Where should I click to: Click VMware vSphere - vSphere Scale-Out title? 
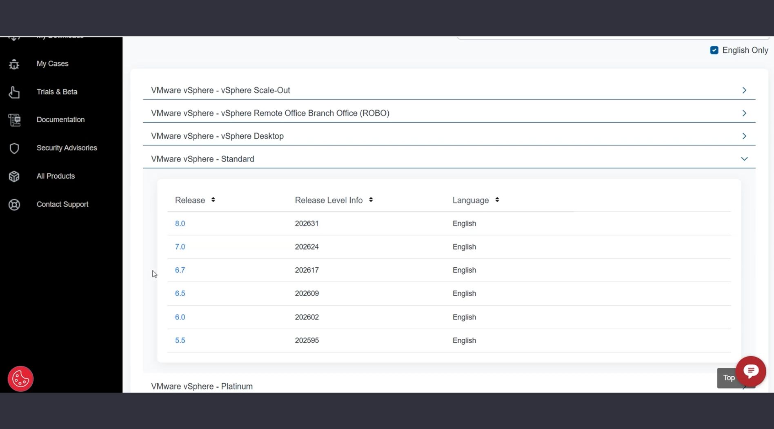[220, 90]
